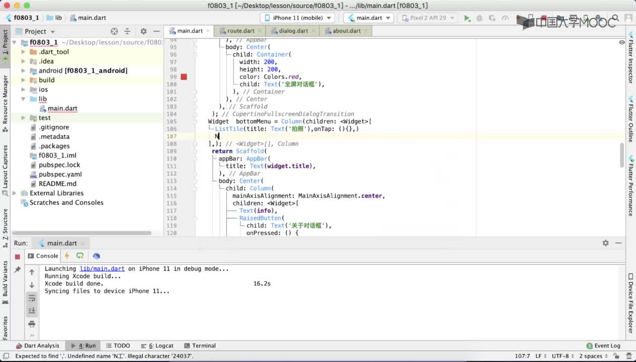Screen dimensions: 636x362
Task: Minimize the Run tool window
Action: coord(619,243)
